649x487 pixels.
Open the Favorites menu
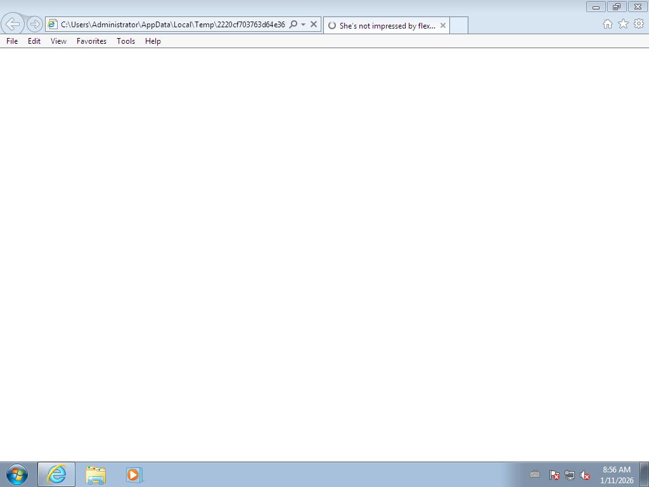pyautogui.click(x=91, y=41)
